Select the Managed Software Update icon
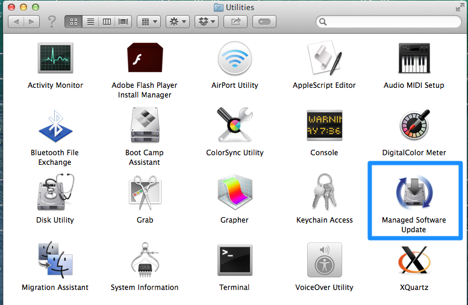The image size is (468, 305). click(414, 192)
